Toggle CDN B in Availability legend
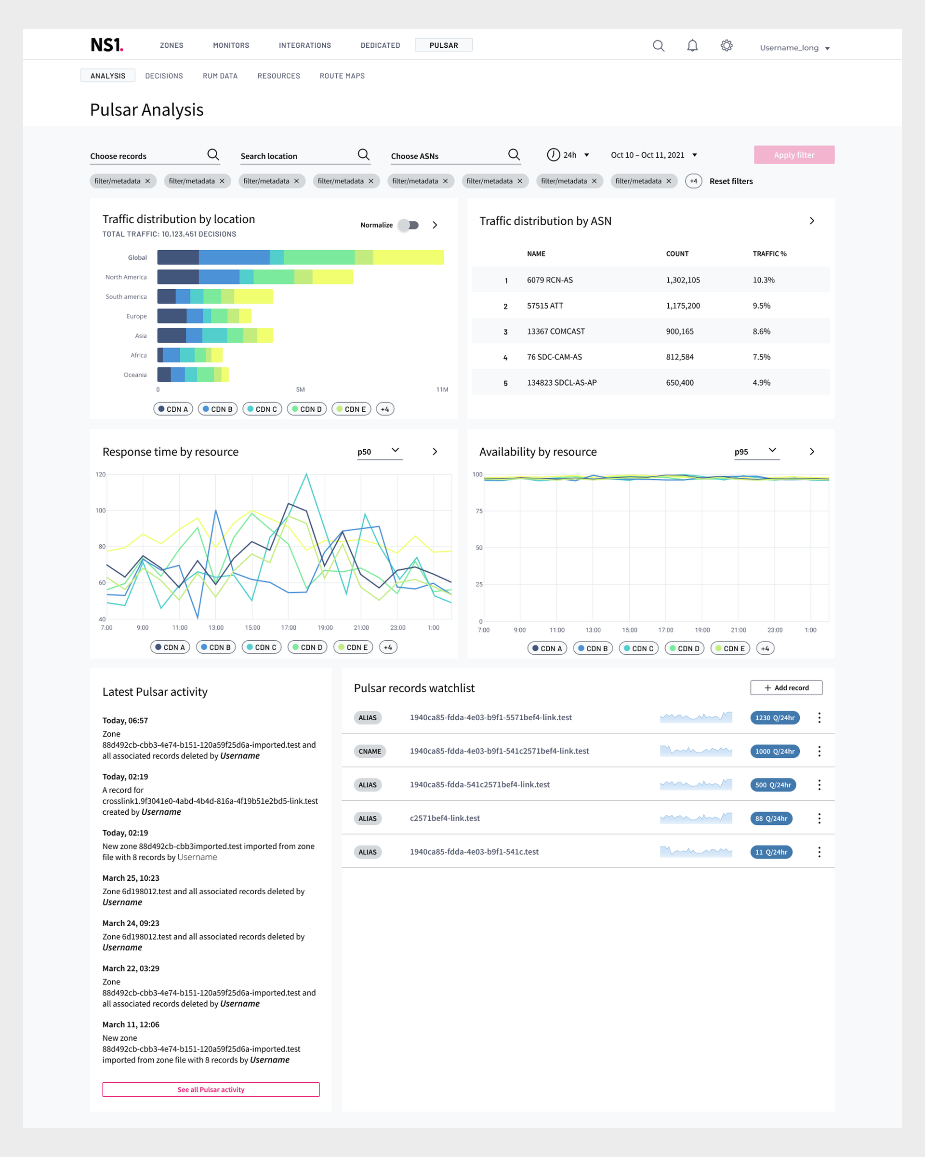The image size is (925, 1157). [x=593, y=649]
